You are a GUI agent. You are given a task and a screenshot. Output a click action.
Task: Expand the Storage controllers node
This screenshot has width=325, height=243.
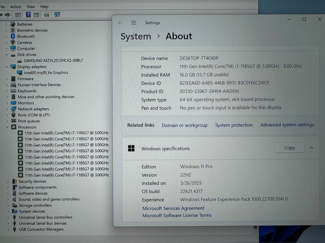coord(8,206)
